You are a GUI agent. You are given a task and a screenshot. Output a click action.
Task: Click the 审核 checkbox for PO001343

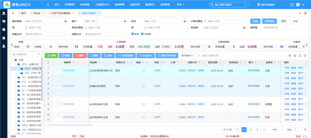click(144, 70)
